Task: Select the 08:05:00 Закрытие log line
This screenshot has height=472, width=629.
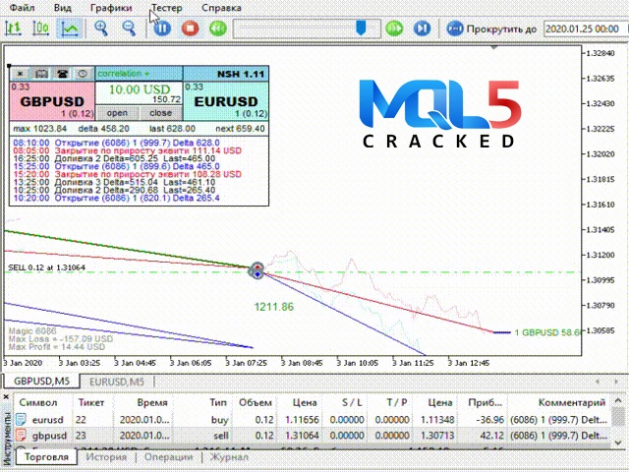Action: point(127,150)
